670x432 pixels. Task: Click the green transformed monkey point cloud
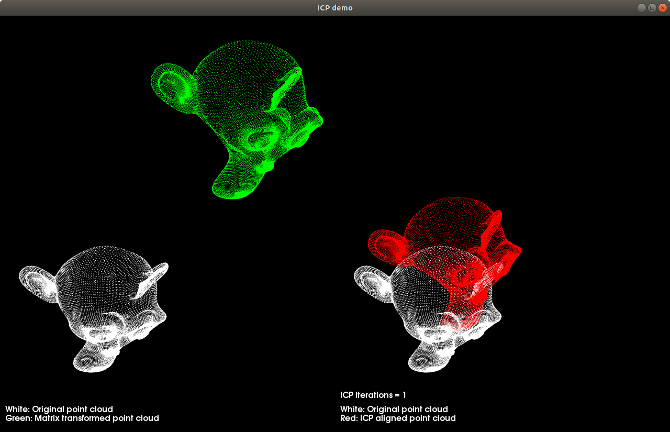click(237, 119)
